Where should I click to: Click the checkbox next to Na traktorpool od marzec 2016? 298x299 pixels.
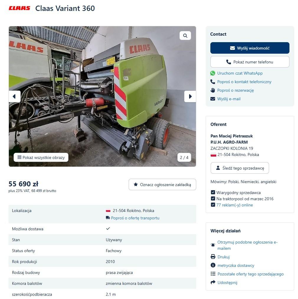coord(213,199)
